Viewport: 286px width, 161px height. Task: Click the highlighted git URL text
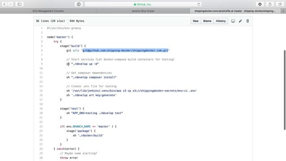click(125, 51)
